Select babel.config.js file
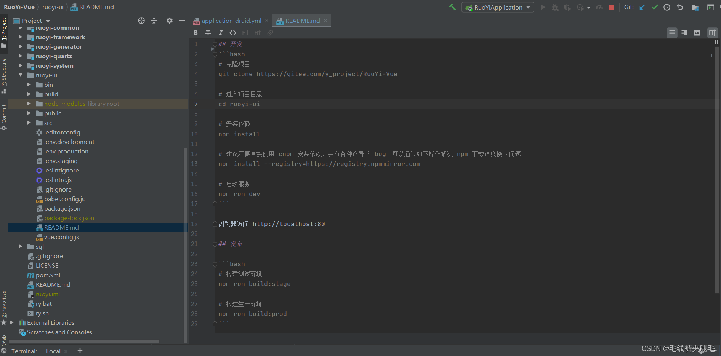Image resolution: width=721 pixels, height=356 pixels. [64, 199]
